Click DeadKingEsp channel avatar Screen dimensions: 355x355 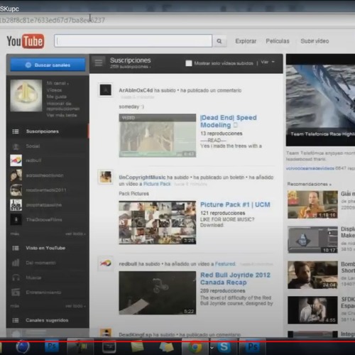tap(106, 332)
